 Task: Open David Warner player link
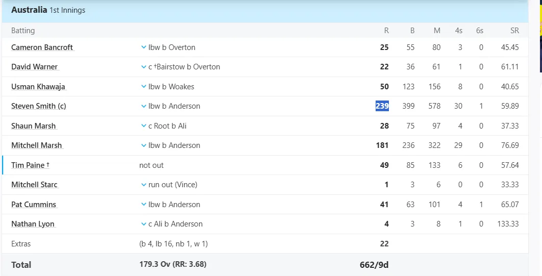(x=35, y=67)
